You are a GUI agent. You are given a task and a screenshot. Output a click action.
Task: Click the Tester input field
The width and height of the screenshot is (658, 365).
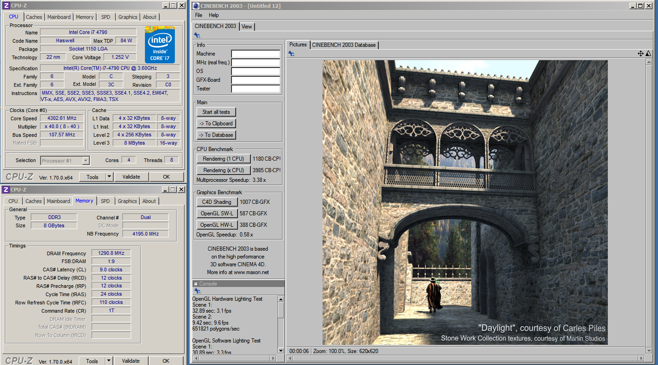coord(255,89)
